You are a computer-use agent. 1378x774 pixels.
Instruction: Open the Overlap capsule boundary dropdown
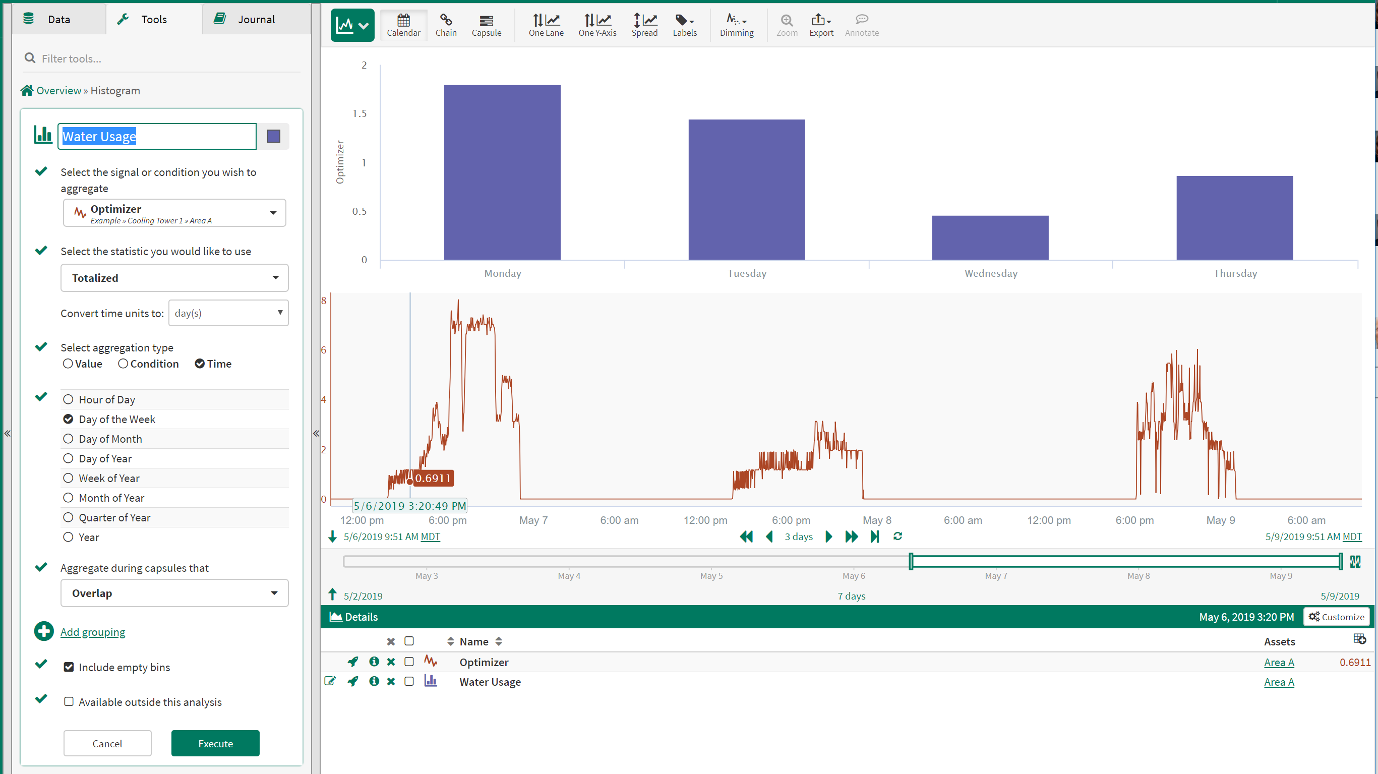[x=174, y=592]
